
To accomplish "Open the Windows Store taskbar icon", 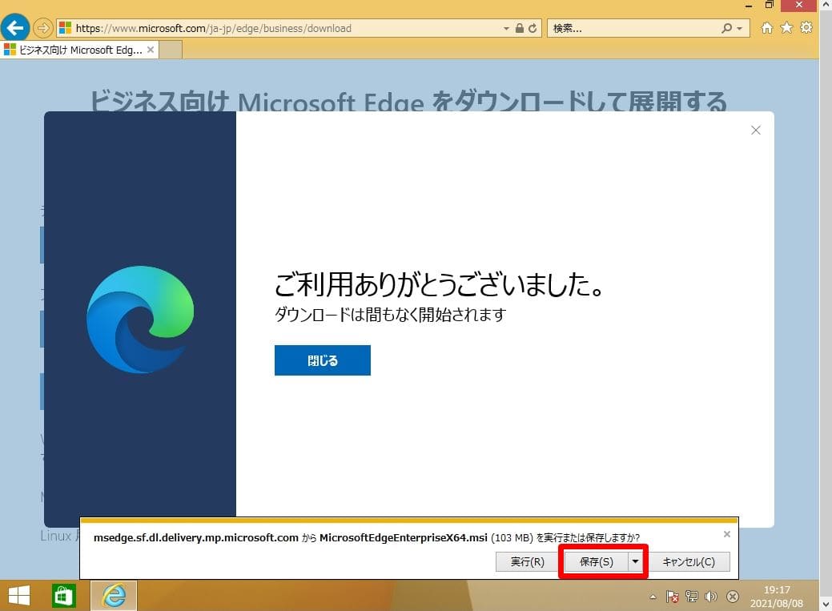I will tap(63, 596).
